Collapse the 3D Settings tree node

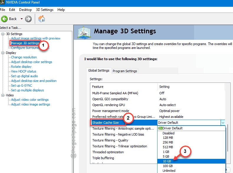click(3, 34)
